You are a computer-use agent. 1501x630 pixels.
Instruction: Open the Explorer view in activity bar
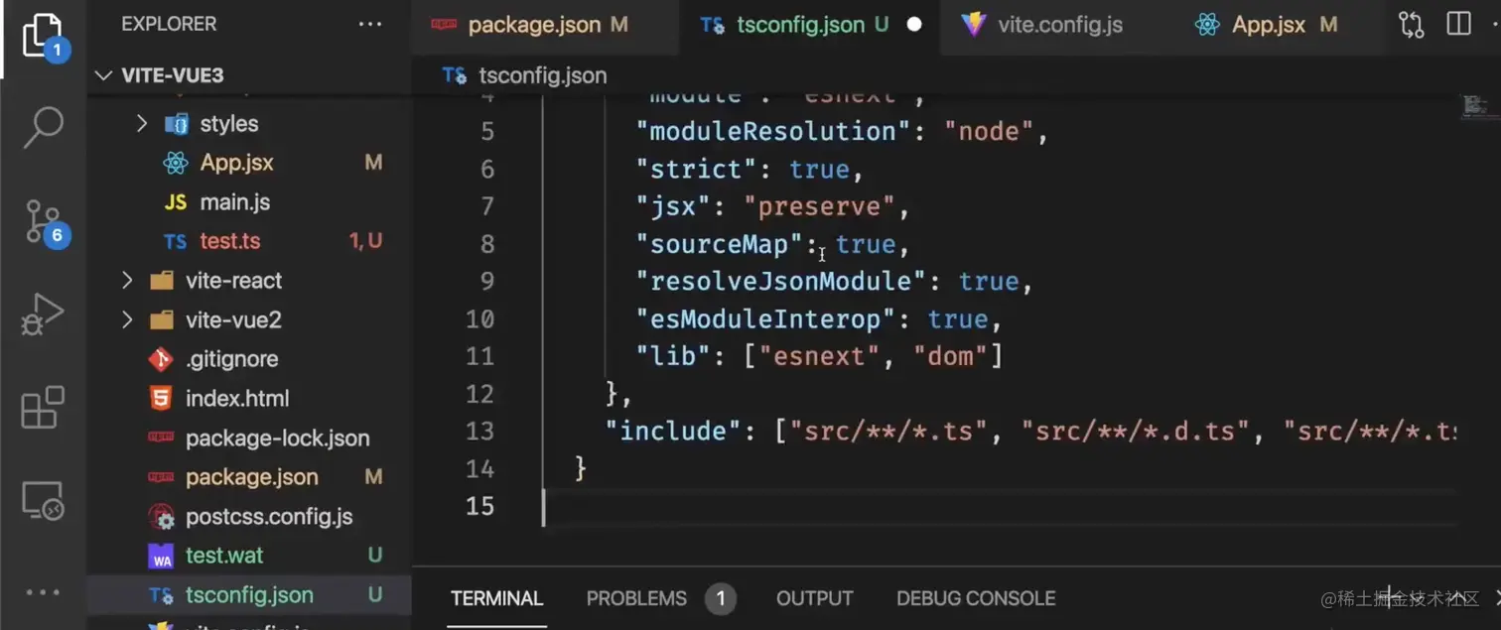click(x=43, y=37)
